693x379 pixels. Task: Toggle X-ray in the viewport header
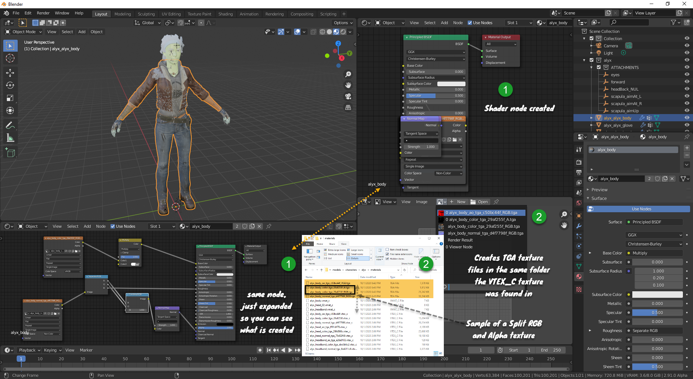point(313,32)
